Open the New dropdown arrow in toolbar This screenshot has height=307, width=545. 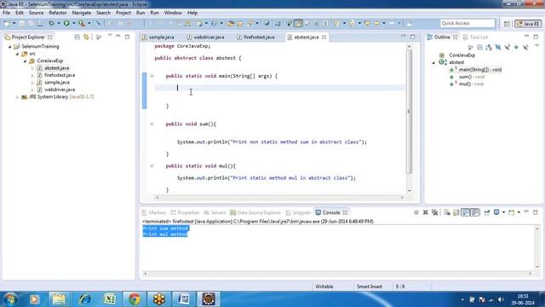click(x=14, y=23)
